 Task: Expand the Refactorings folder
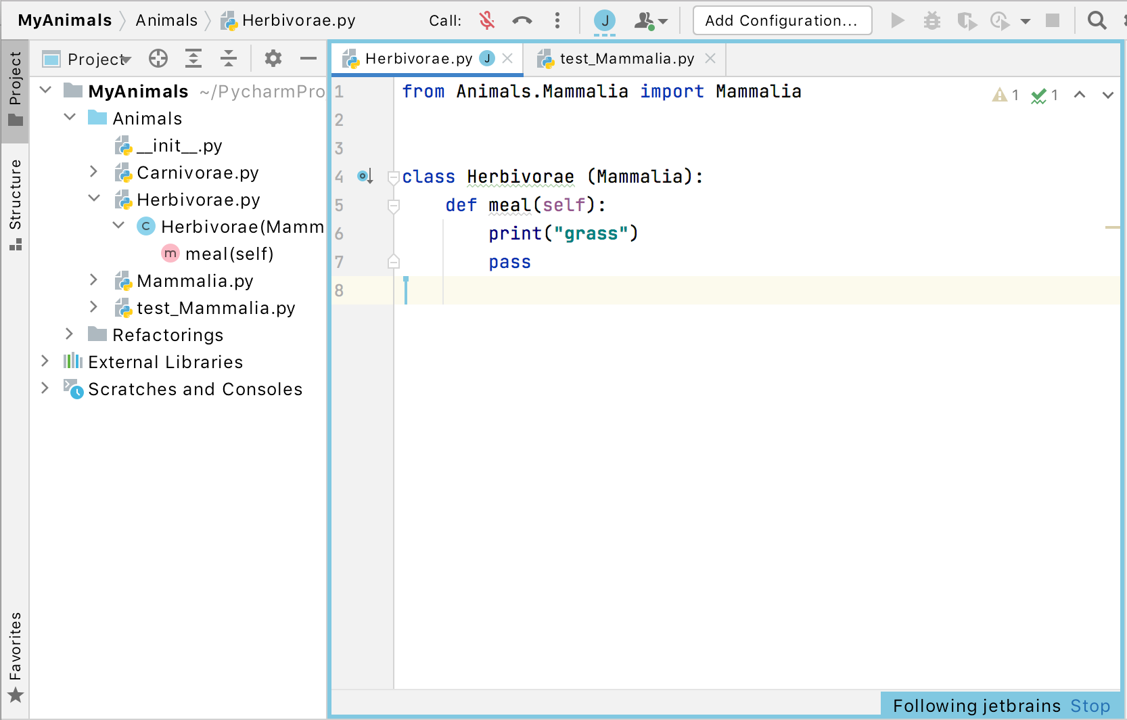click(69, 334)
